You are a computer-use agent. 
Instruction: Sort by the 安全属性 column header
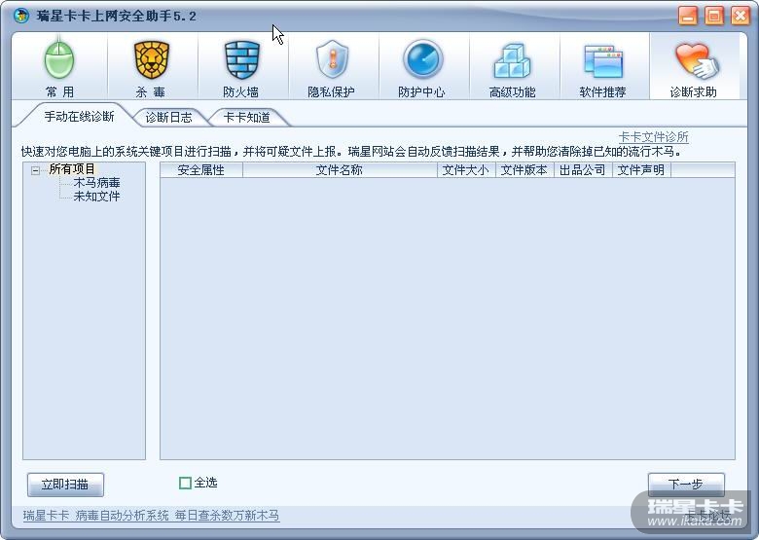tap(201, 170)
